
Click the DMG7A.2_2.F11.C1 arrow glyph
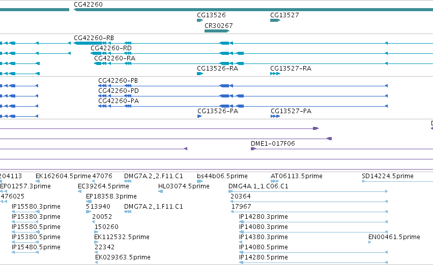pyautogui.click(x=128, y=181)
